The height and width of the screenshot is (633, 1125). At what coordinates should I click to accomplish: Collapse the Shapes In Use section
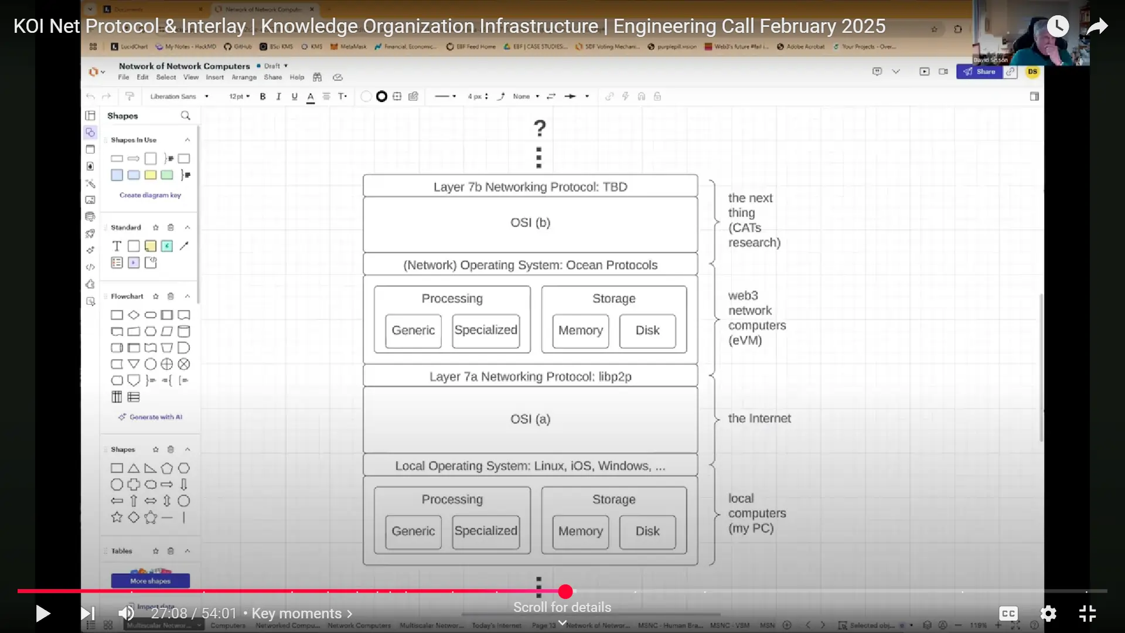tap(187, 139)
